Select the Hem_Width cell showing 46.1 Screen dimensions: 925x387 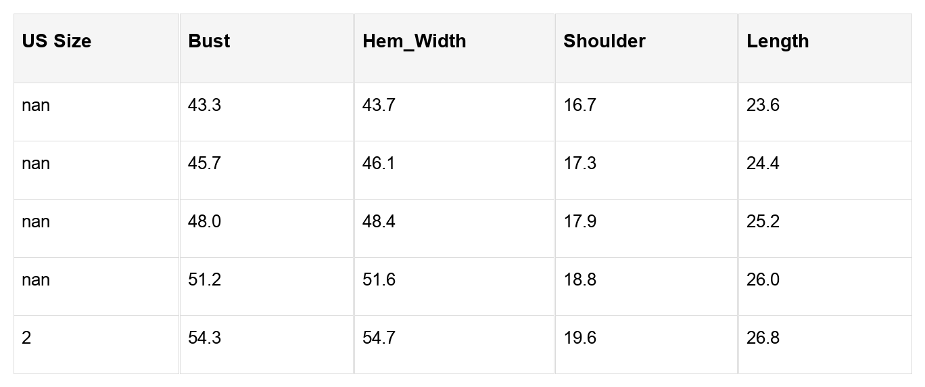click(379, 164)
